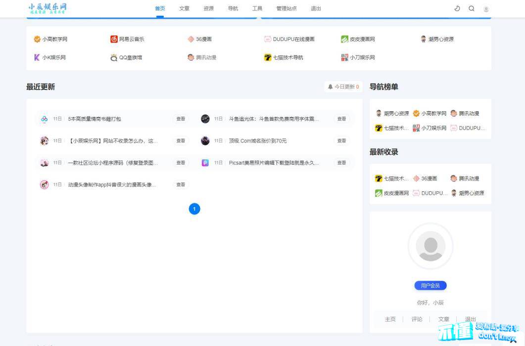Open the 顶级.Com域名涨价到70元 article link
The image size is (525, 346).
[257, 141]
